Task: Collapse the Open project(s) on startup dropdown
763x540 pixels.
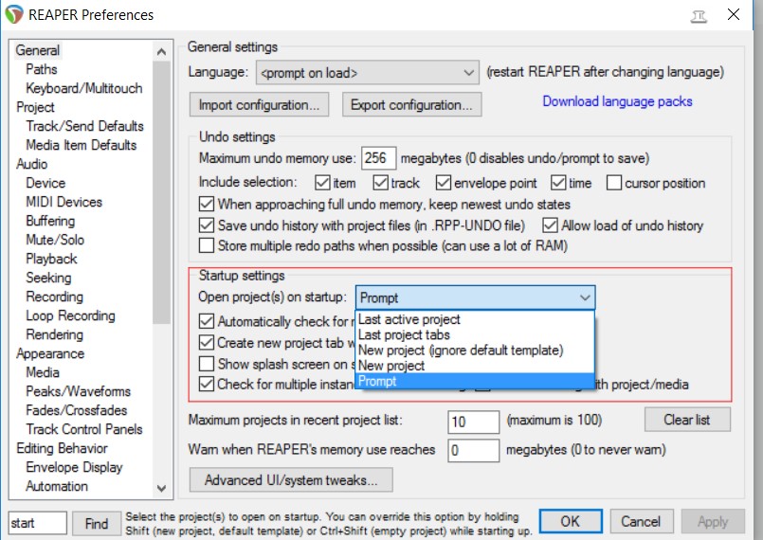Action: (476, 297)
